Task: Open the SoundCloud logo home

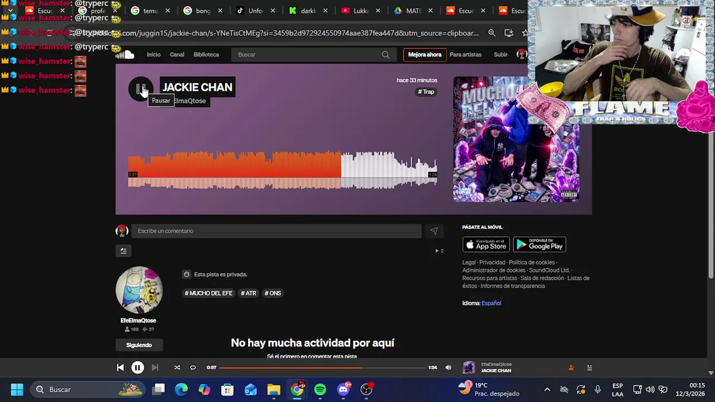Action: click(x=126, y=54)
